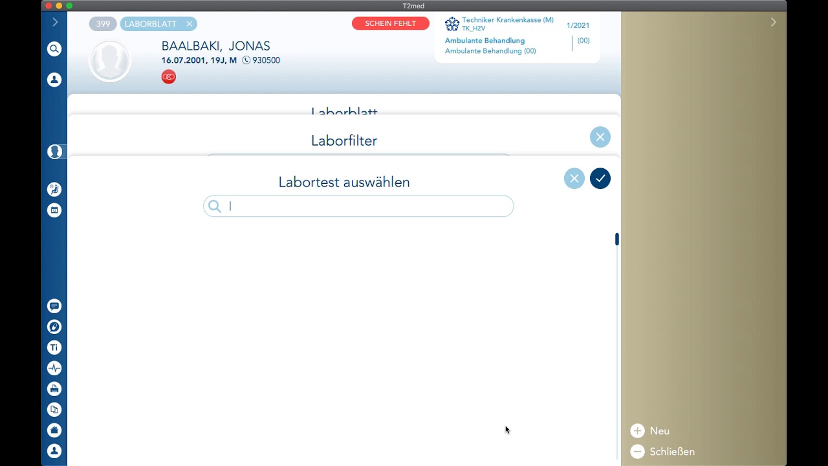Click the Techniker Krankenkasse logo icon
828x466 pixels.
[x=452, y=24]
